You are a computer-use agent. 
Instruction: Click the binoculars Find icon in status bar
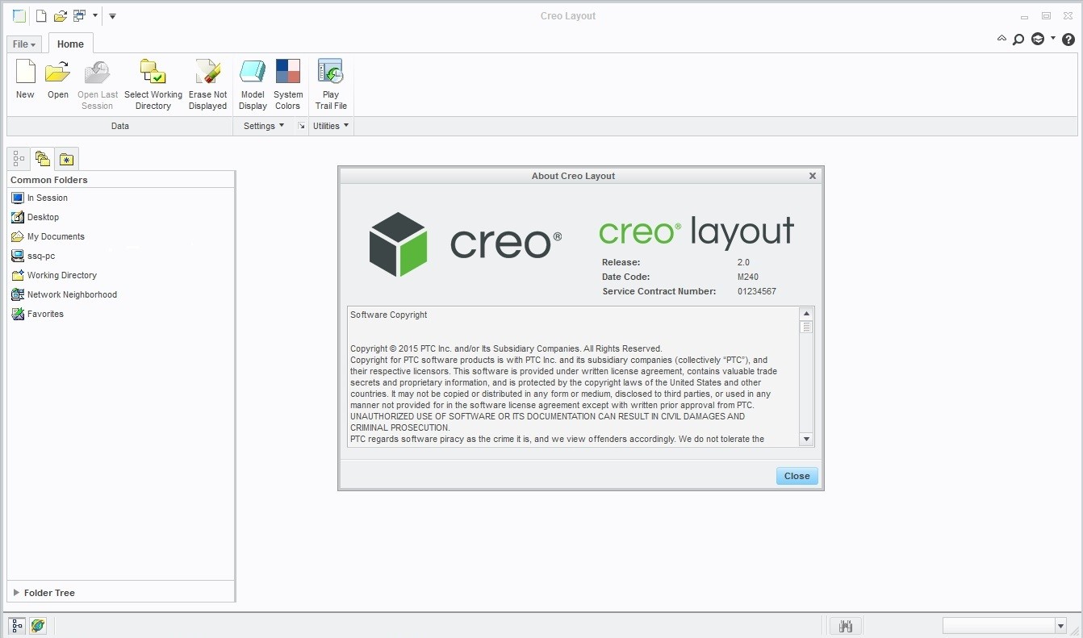(x=846, y=626)
